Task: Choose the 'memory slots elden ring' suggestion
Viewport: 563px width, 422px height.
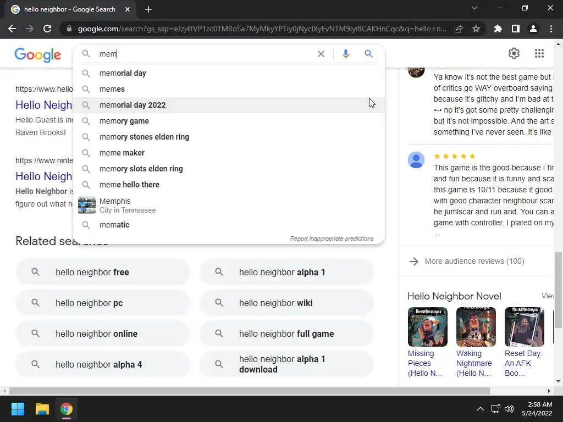Action: [229, 169]
